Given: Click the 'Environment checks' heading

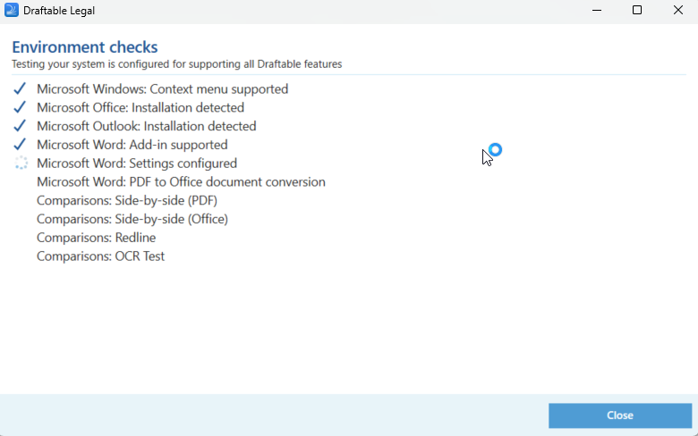Looking at the screenshot, I should [85, 47].
